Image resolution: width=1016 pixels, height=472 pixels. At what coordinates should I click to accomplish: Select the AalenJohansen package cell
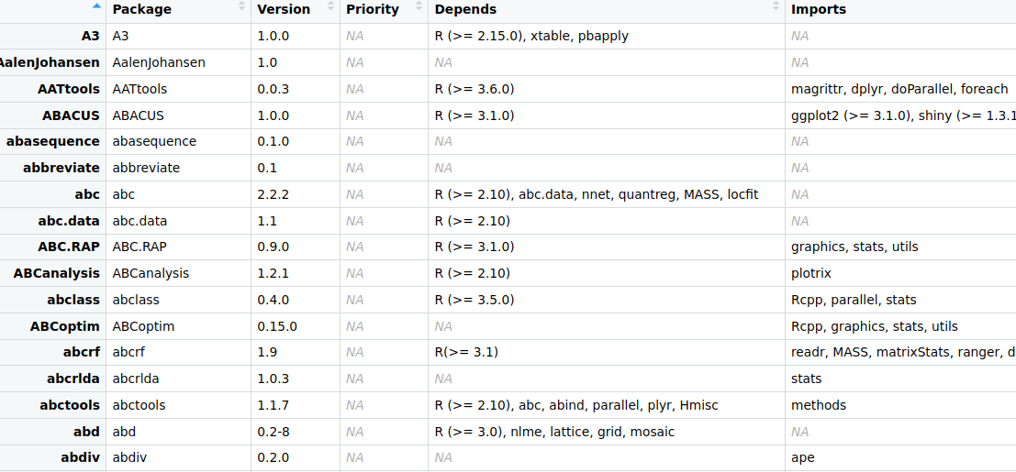coord(179,63)
